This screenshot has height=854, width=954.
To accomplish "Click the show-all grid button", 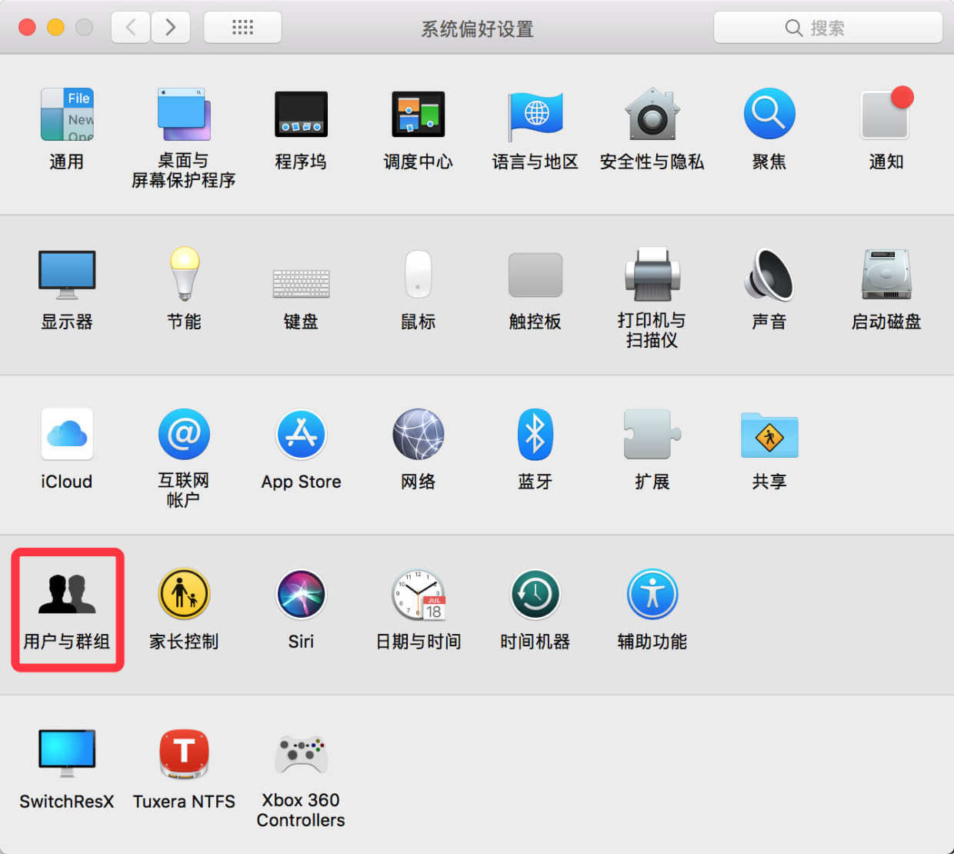I will coord(242,28).
